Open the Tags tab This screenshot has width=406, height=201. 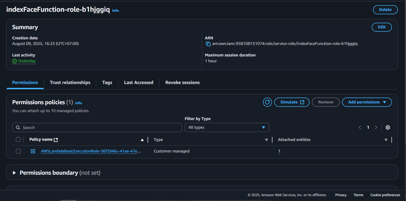[107, 82]
